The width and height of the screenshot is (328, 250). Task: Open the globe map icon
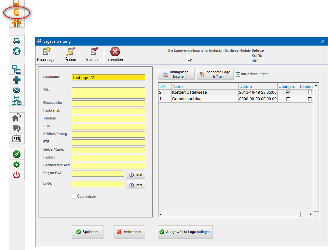(17, 51)
